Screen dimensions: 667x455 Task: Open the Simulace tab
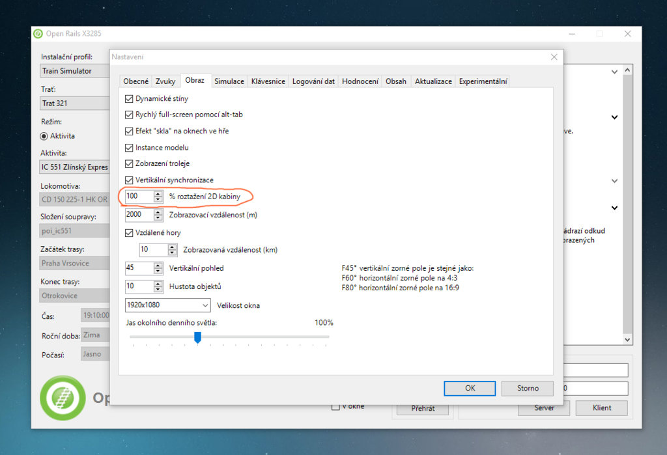point(229,81)
